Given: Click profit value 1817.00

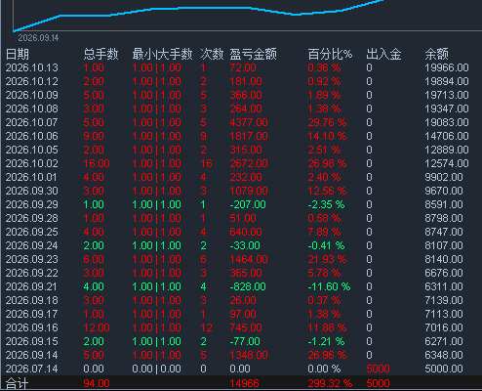Looking at the screenshot, I should tap(249, 136).
